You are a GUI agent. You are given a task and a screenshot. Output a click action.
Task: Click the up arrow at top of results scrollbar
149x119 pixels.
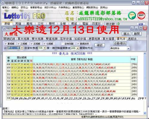click(x=145, y=54)
